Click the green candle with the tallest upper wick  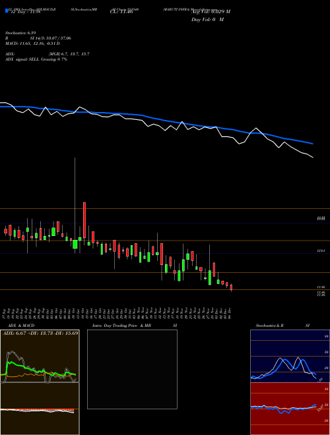(x=75, y=244)
